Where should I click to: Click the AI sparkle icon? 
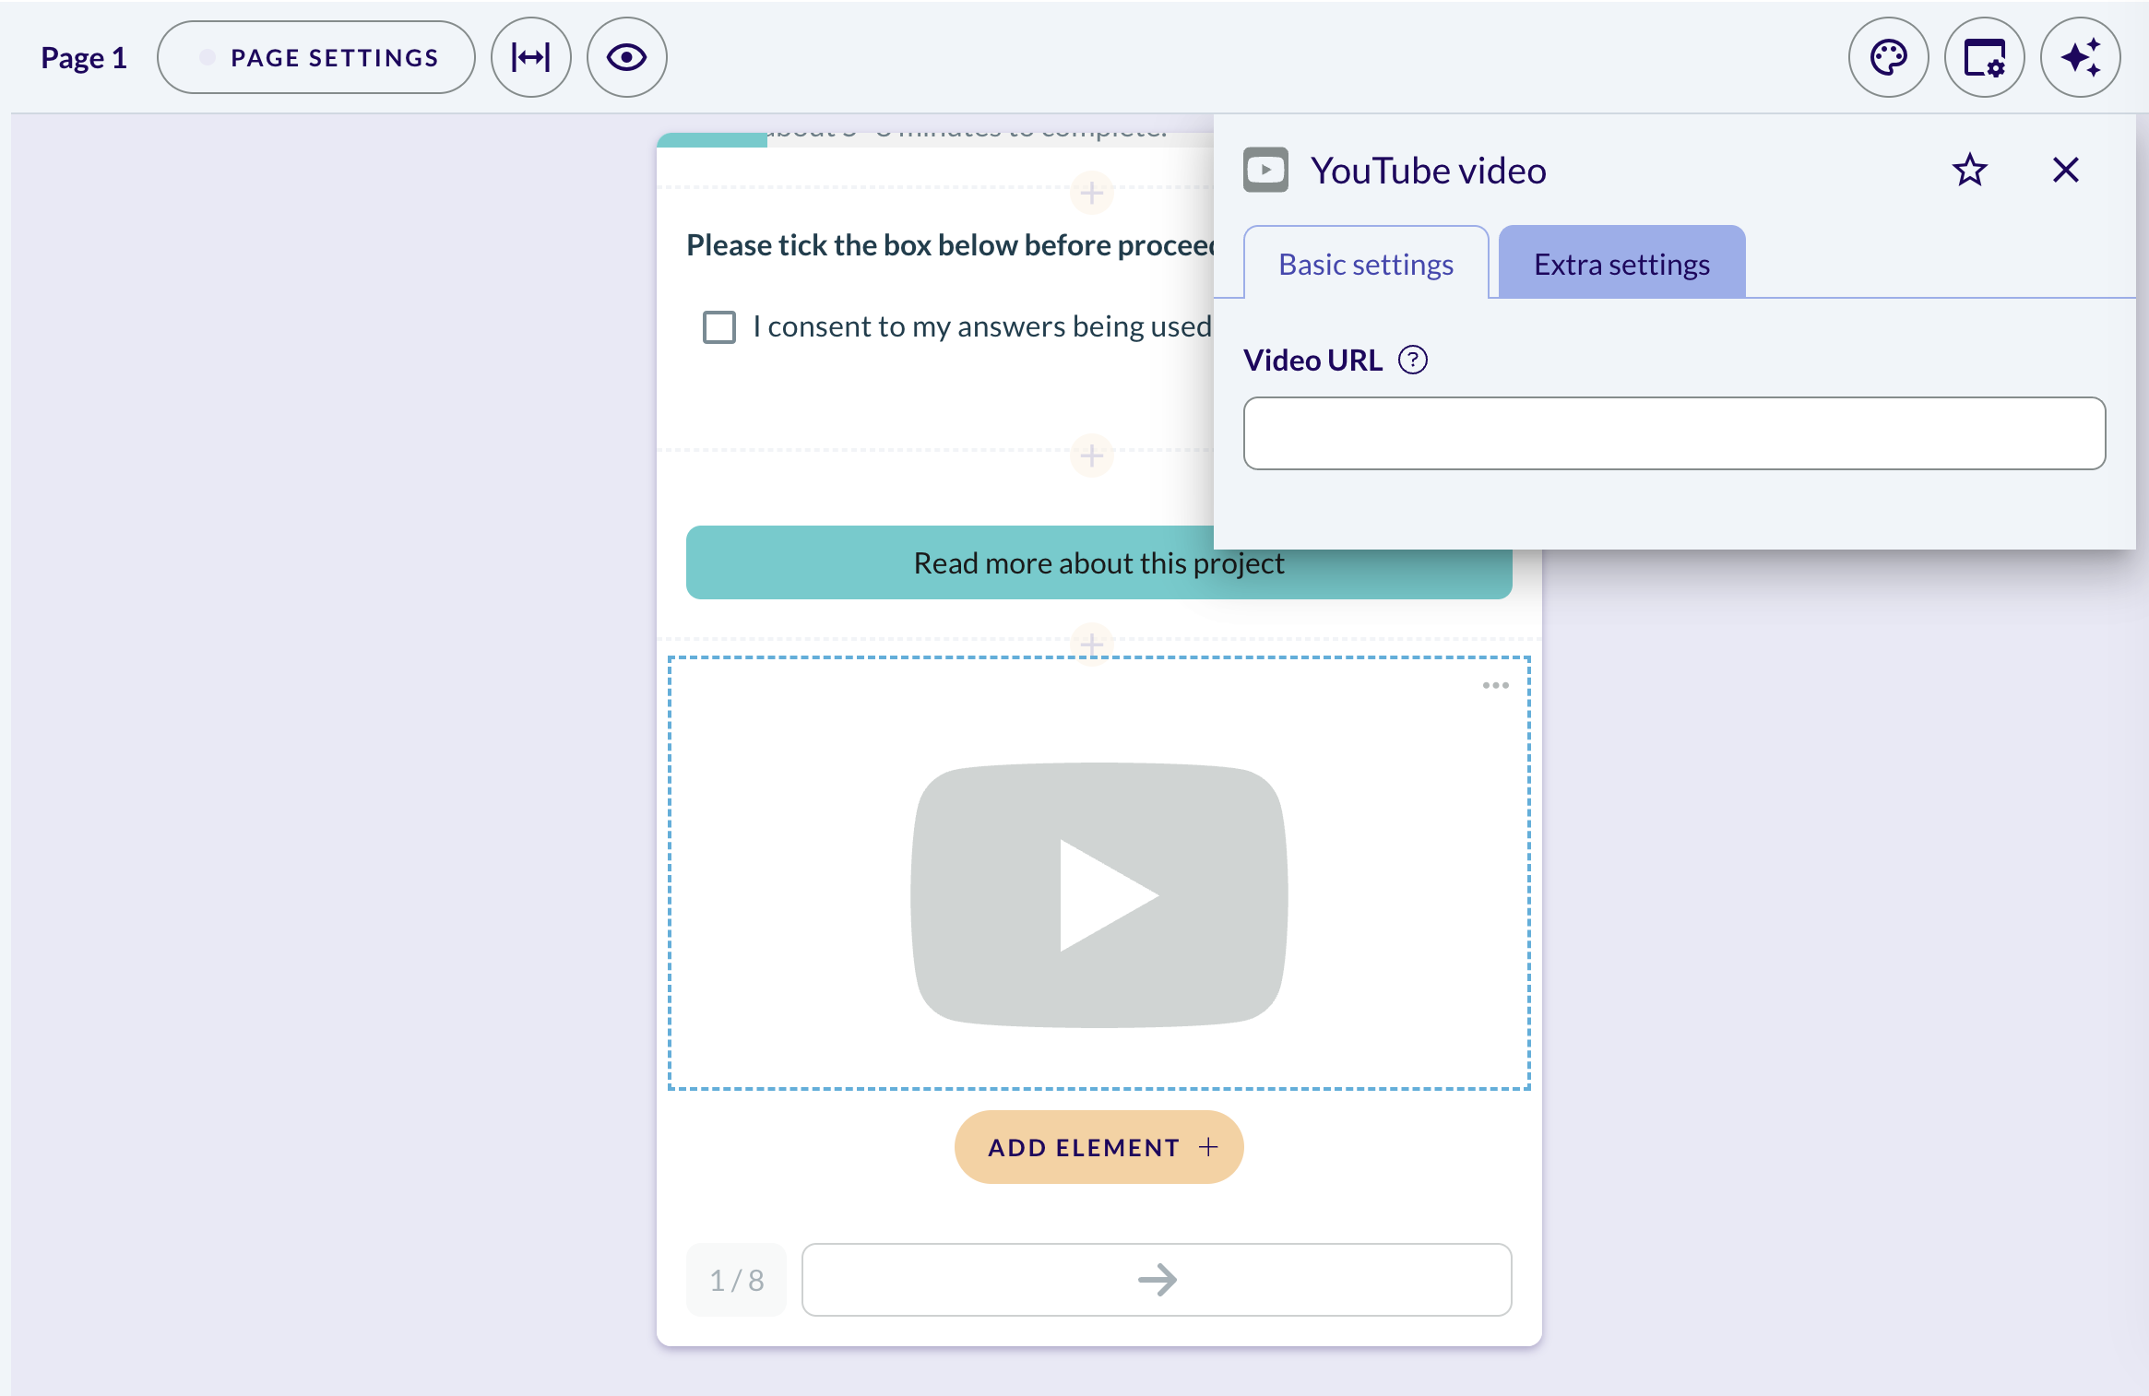coord(2080,57)
